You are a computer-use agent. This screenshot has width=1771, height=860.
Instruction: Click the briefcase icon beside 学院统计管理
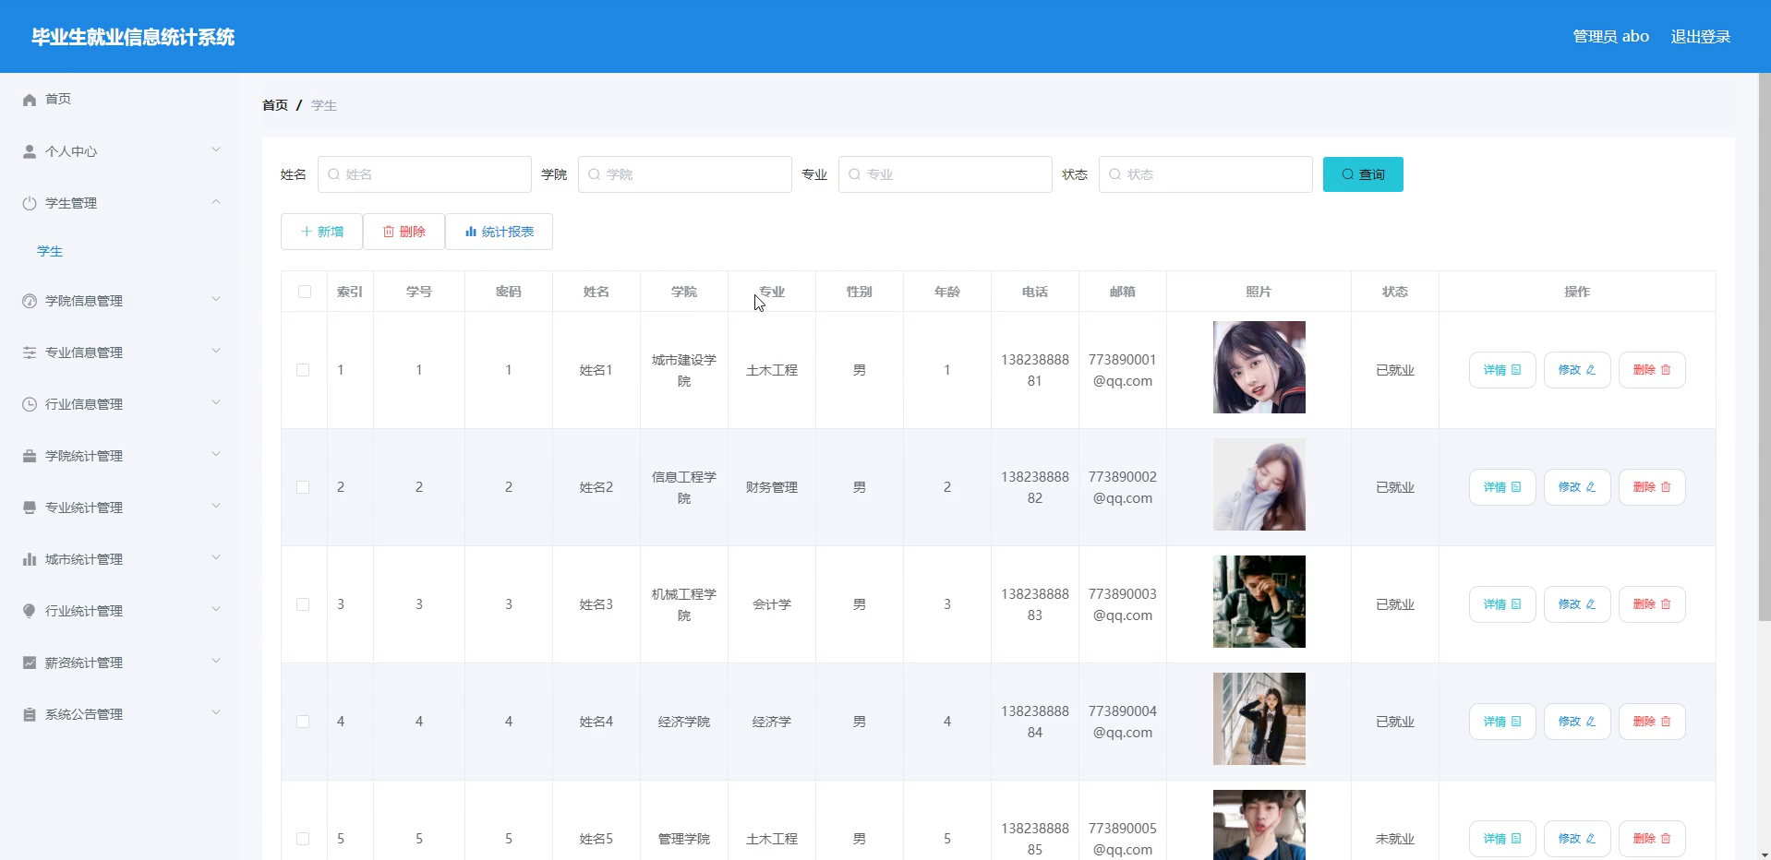(x=30, y=456)
